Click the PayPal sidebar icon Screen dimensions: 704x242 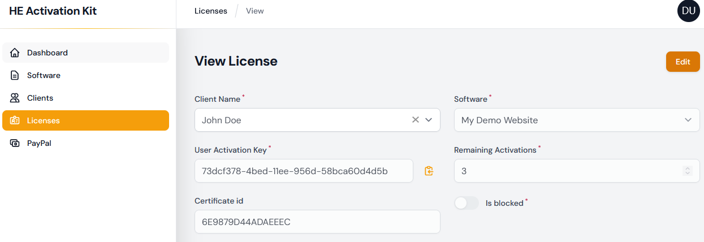pyautogui.click(x=15, y=143)
